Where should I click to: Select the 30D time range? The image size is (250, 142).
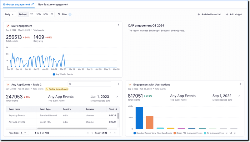coord(38,14)
